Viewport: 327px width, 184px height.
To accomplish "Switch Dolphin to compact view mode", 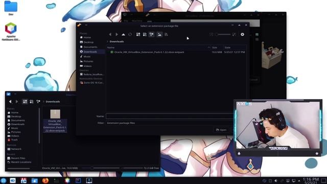I will pos(32,102).
